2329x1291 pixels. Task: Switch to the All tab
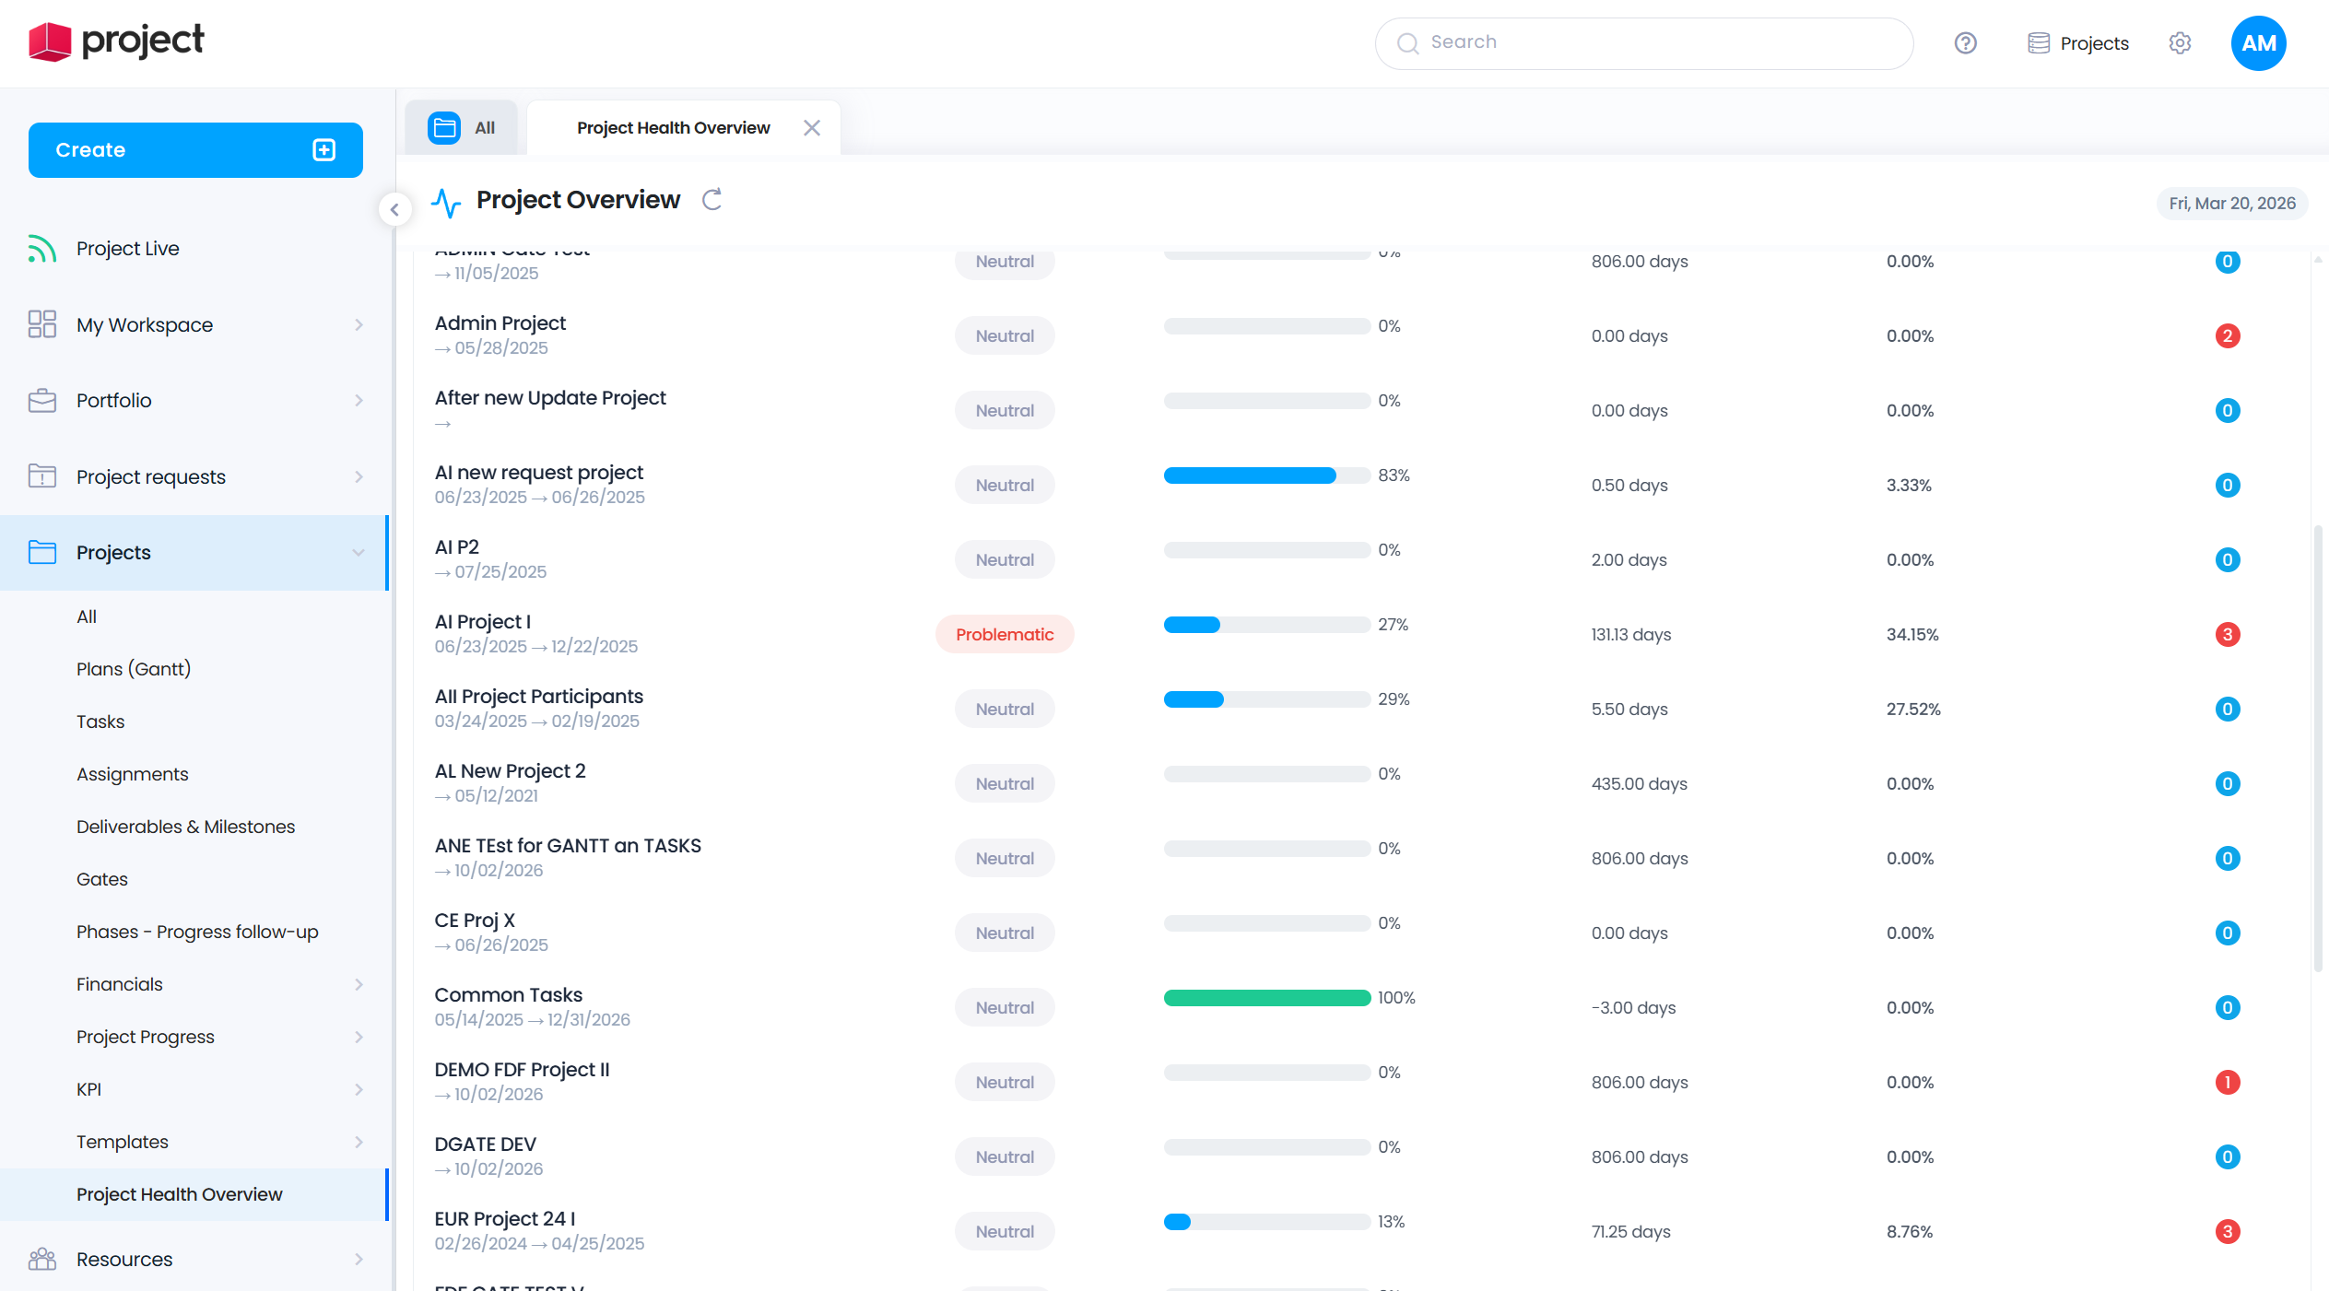tap(464, 128)
